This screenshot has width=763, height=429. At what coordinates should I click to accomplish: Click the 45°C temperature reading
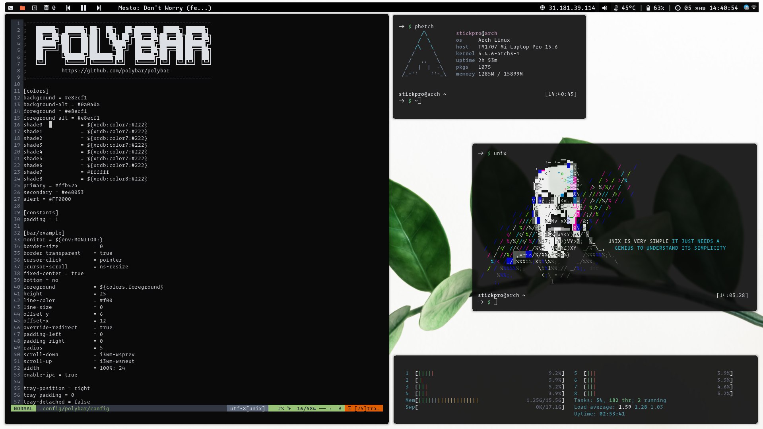629,8
